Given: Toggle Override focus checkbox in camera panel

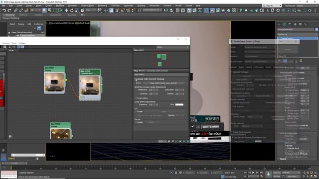Looking at the screenshot, I should 286,148.
